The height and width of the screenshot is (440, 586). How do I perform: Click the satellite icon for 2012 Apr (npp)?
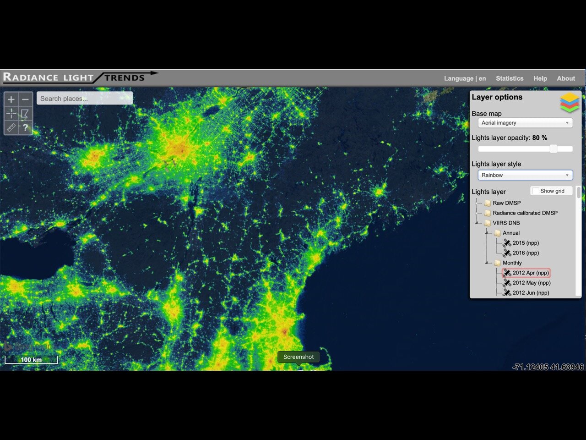pos(507,273)
